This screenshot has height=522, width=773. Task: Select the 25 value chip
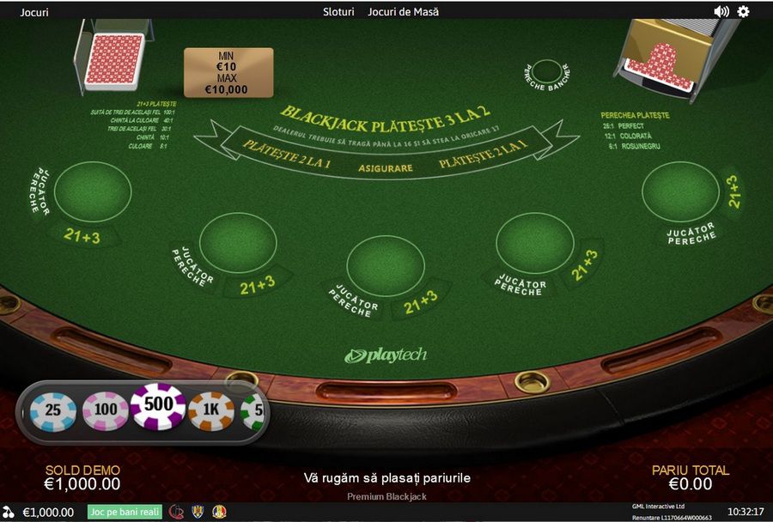tap(53, 411)
